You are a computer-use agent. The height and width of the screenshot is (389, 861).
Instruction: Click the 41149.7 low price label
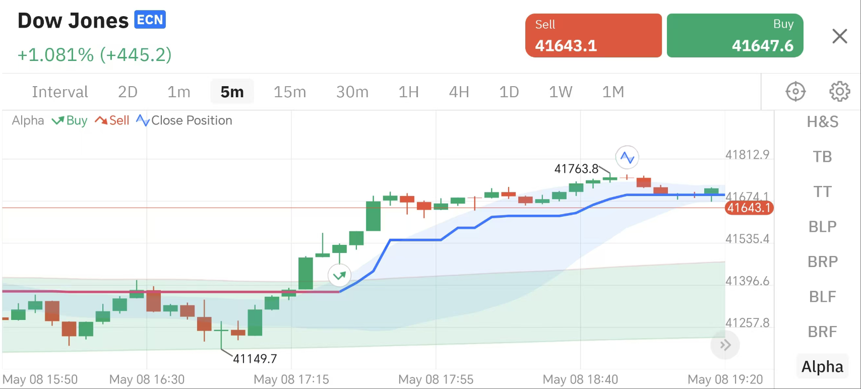coord(255,359)
